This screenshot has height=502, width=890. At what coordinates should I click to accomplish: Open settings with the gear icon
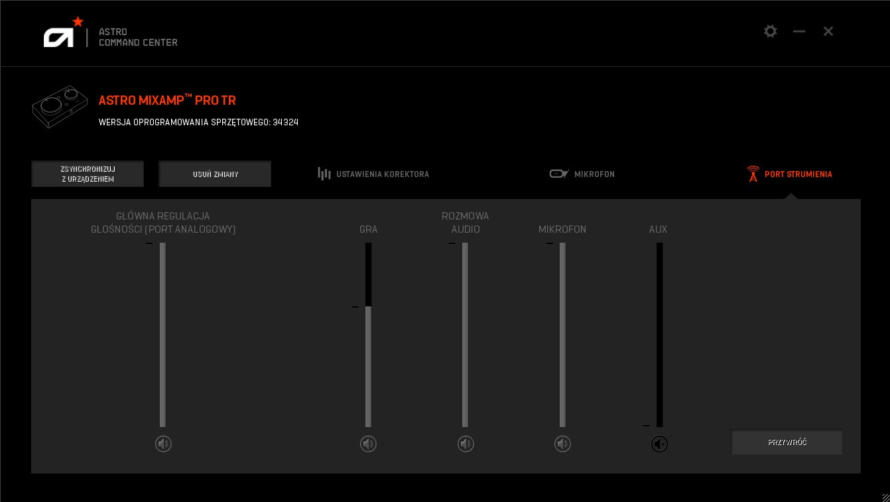[x=770, y=31]
